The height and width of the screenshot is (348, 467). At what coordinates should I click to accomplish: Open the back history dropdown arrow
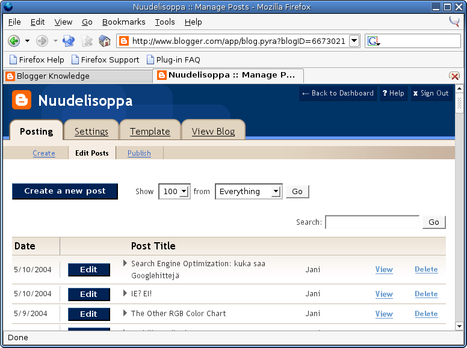click(27, 41)
